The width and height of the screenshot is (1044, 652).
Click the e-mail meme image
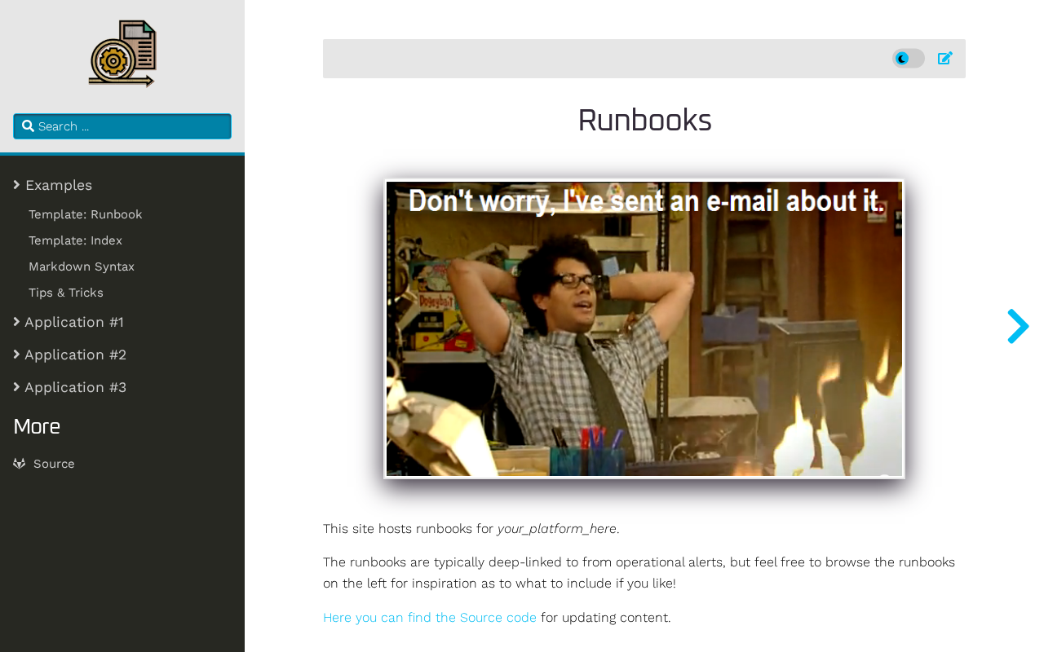[644, 329]
